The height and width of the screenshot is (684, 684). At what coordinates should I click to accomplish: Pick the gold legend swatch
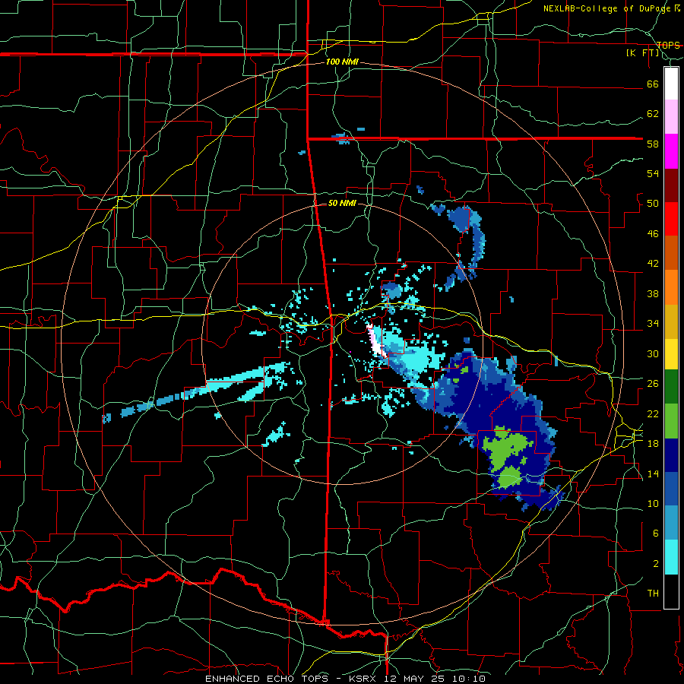[671, 322]
